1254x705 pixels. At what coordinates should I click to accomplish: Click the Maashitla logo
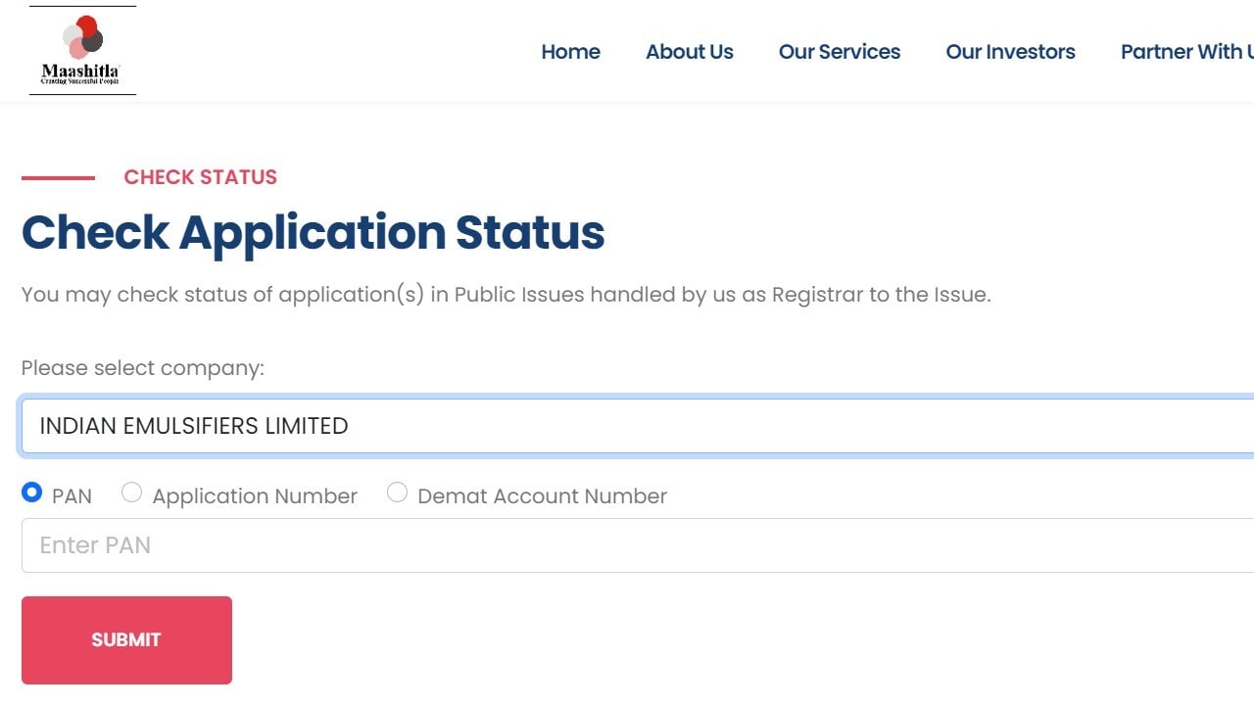click(x=82, y=51)
